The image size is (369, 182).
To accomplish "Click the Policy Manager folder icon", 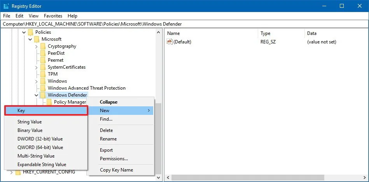I will [x=49, y=102].
